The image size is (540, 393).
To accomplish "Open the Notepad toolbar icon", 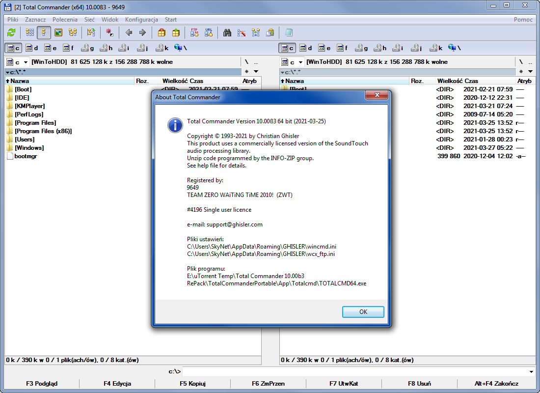I will tap(289, 33).
